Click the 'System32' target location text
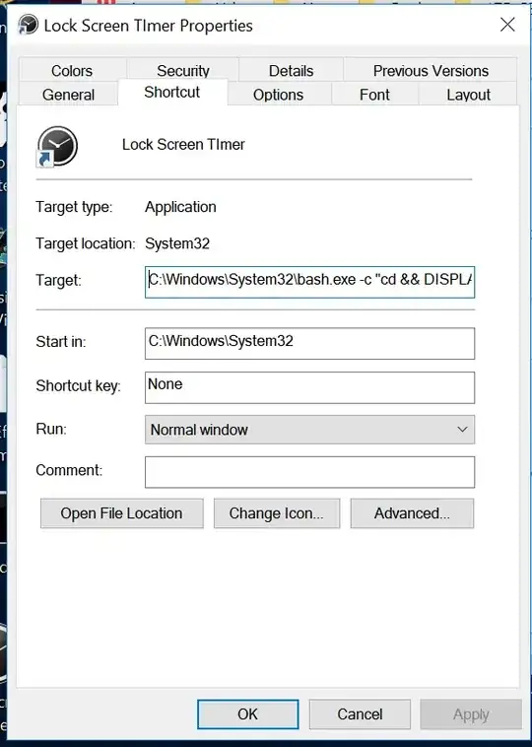The image size is (532, 747). click(x=177, y=243)
